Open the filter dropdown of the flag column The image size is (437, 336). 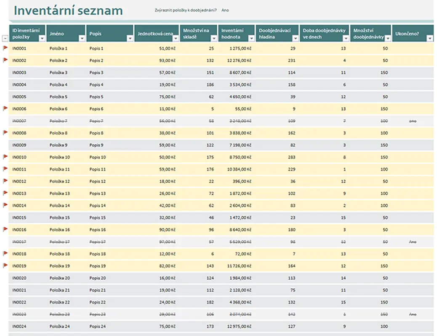5,38
